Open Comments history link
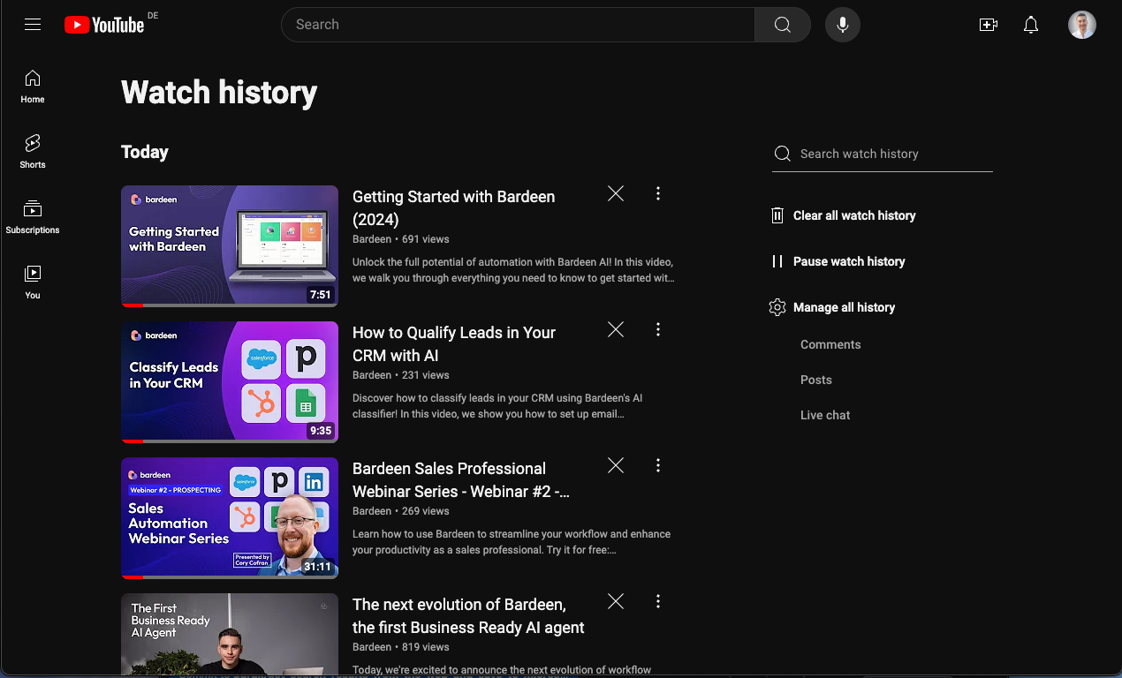 point(830,344)
